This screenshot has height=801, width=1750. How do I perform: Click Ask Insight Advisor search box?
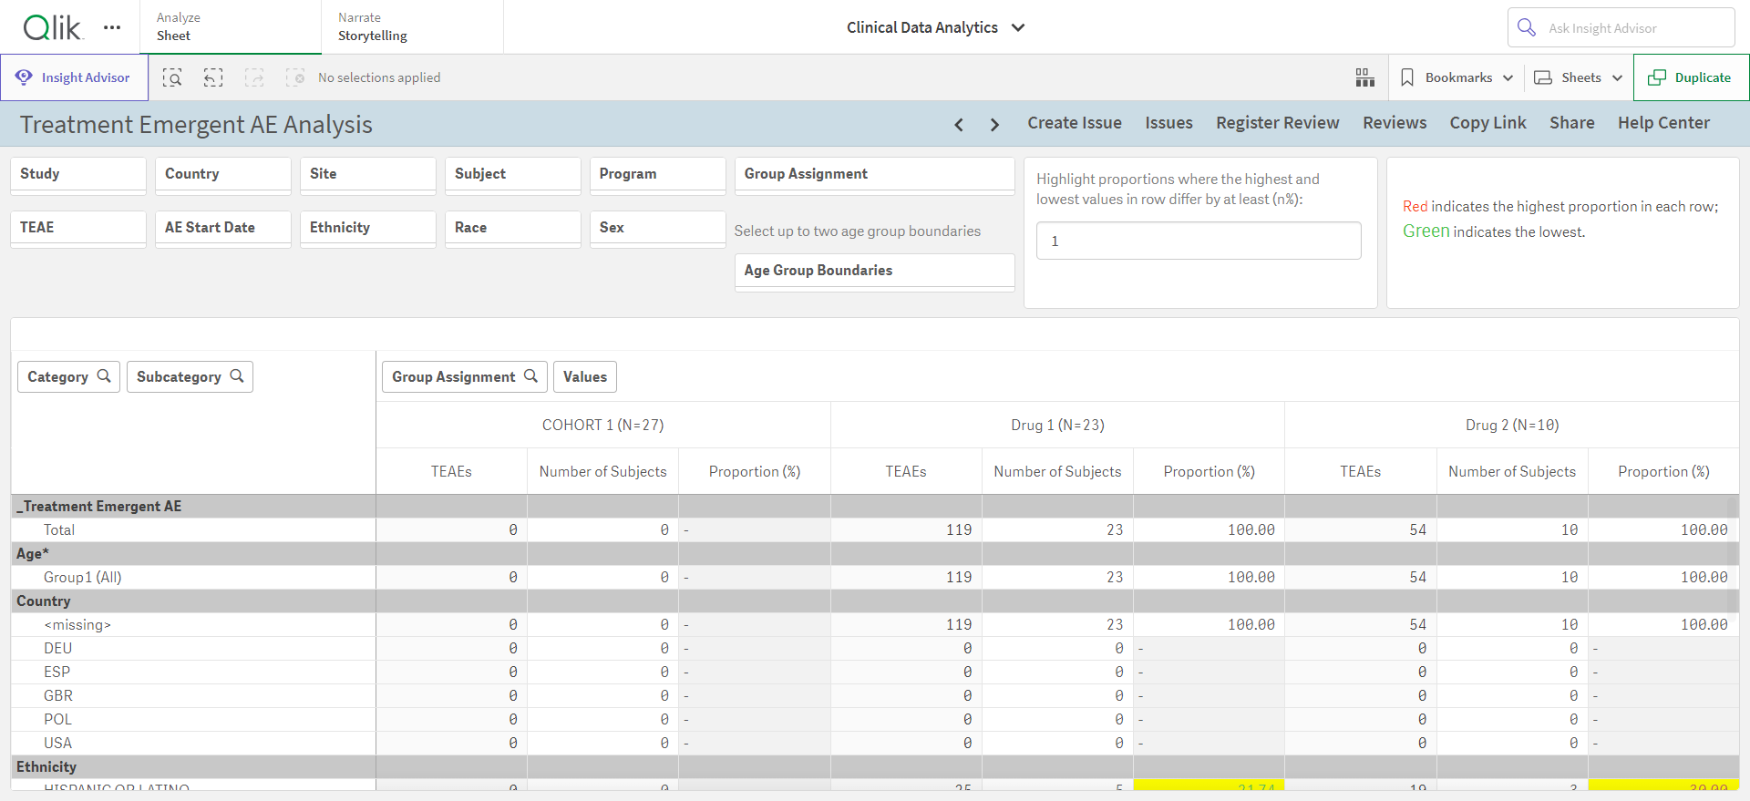pos(1621,27)
